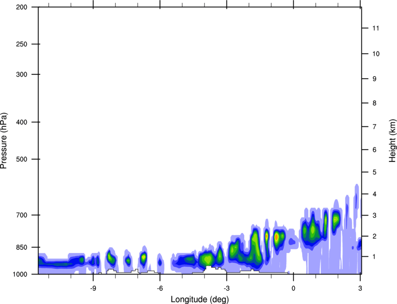Click the 0 longitude tick label
The height and width of the screenshot is (304, 397).
click(x=293, y=288)
